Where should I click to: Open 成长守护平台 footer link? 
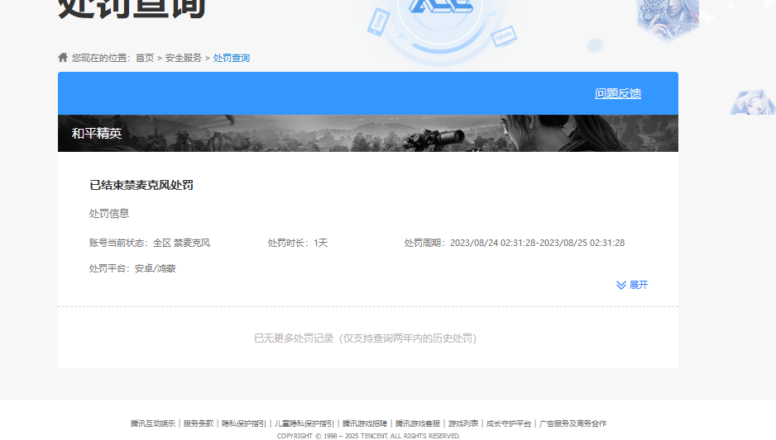point(509,423)
